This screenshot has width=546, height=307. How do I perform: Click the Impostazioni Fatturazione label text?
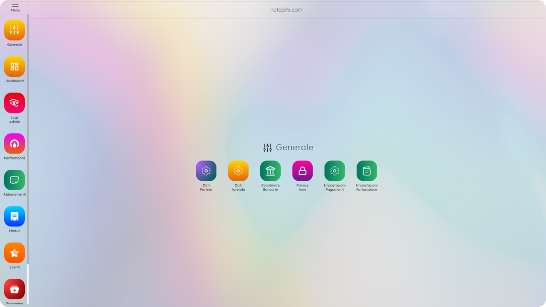(x=367, y=188)
